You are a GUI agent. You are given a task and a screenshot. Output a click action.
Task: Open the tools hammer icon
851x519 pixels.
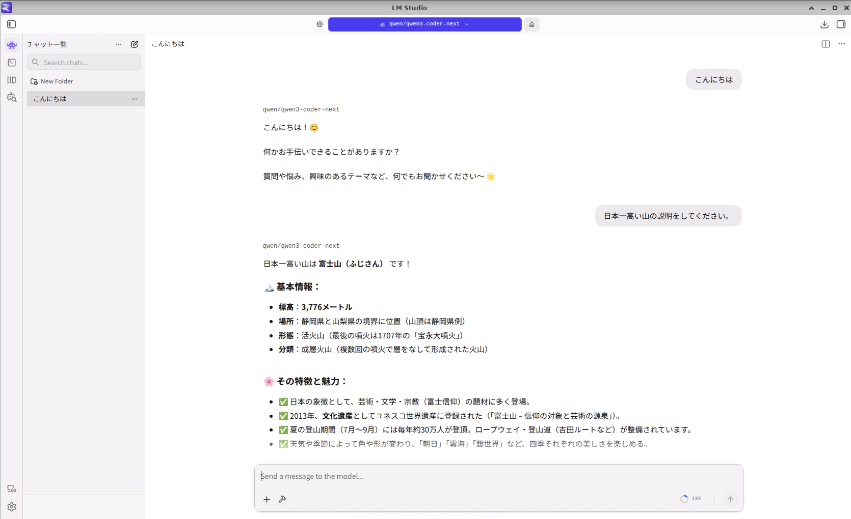coord(282,499)
